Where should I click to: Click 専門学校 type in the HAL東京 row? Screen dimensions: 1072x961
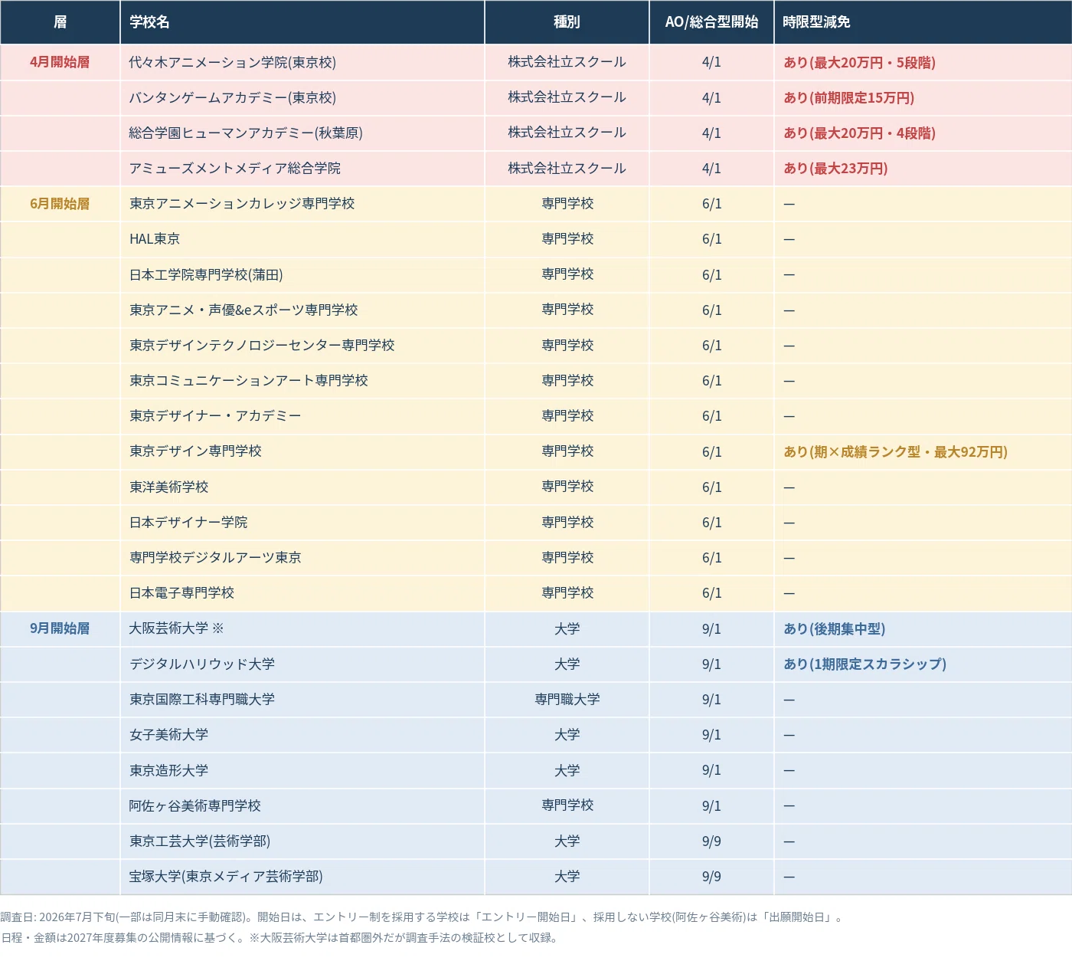click(567, 239)
